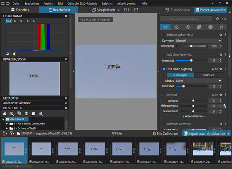This screenshot has width=232, height=169.
Task: Open the Detail corrections palette icon
Action: coord(188,27)
